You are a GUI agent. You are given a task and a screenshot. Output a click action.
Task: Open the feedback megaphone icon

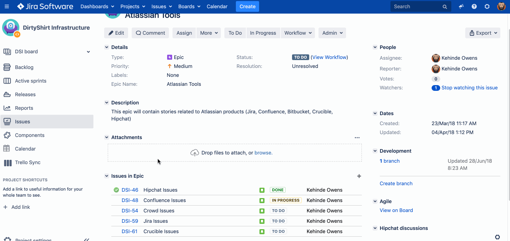(x=461, y=6)
